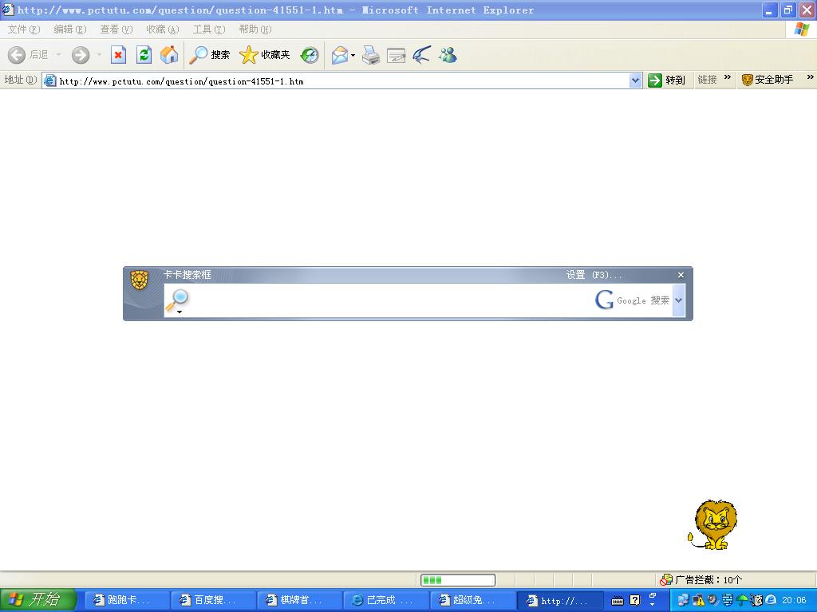The height and width of the screenshot is (612, 817).
Task: Click the page loading progress bar
Action: coord(458,580)
